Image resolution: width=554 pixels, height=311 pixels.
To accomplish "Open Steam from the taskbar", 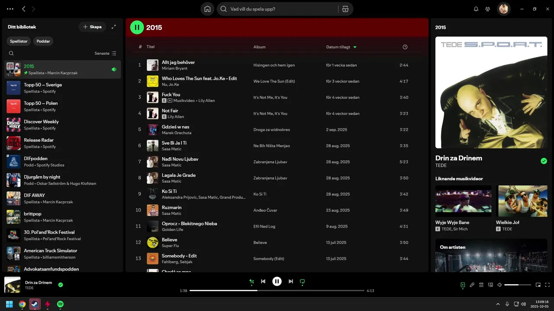I will coord(35,304).
